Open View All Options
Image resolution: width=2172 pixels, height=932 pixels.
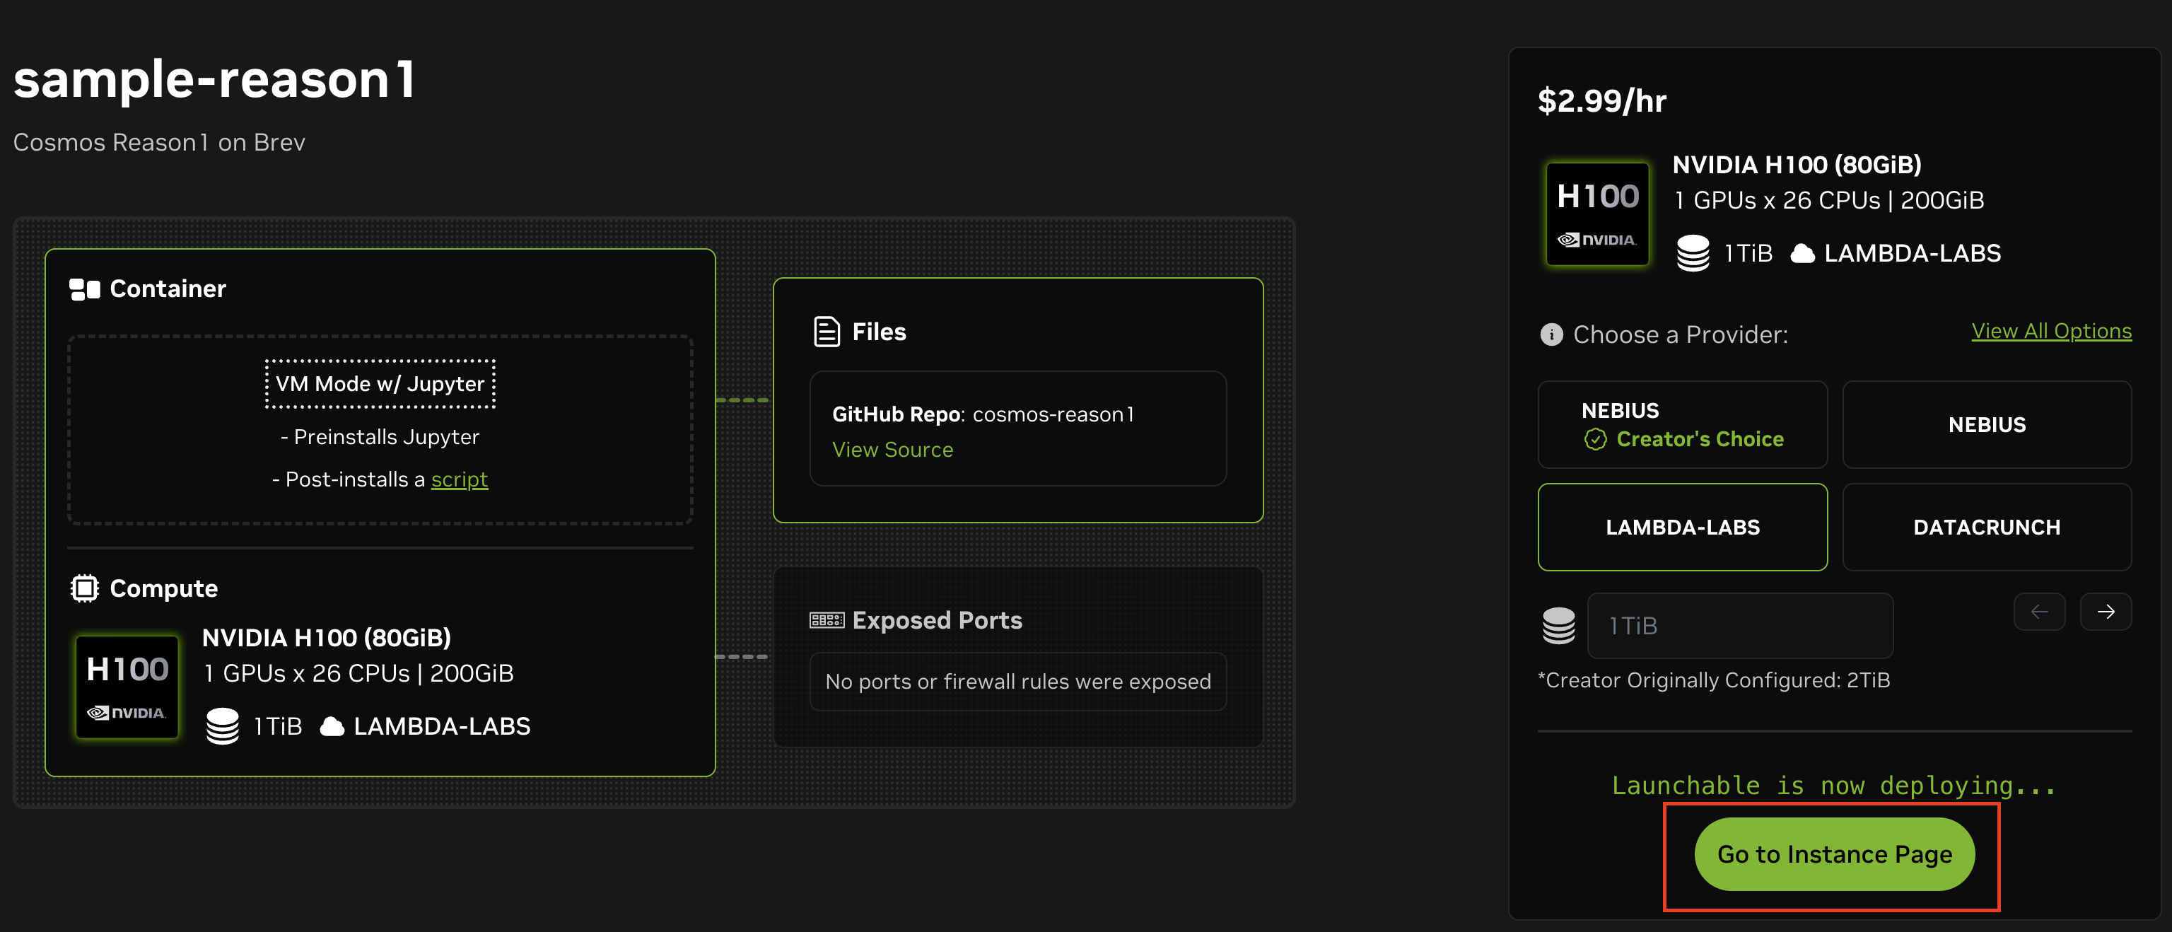tap(2051, 330)
